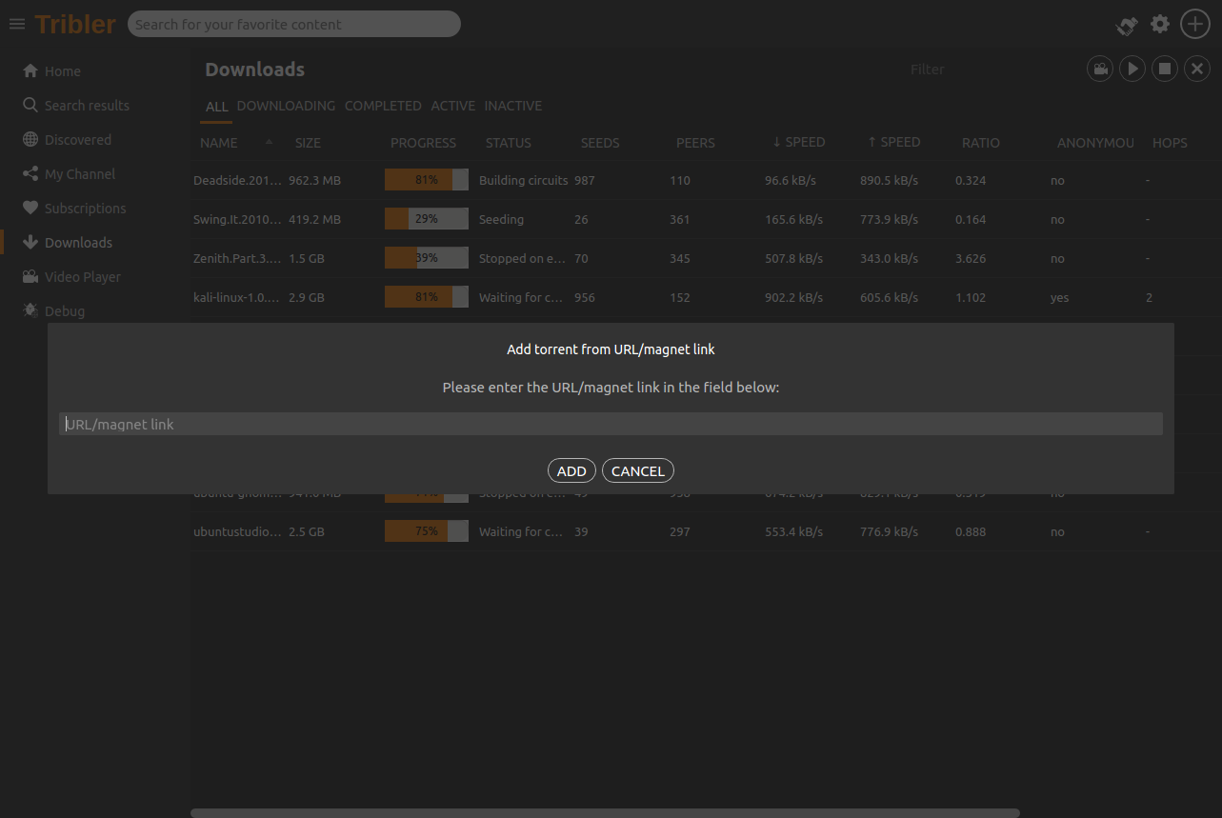The height and width of the screenshot is (818, 1222).
Task: Click the video camera play-download button
Action: pyautogui.click(x=1100, y=69)
